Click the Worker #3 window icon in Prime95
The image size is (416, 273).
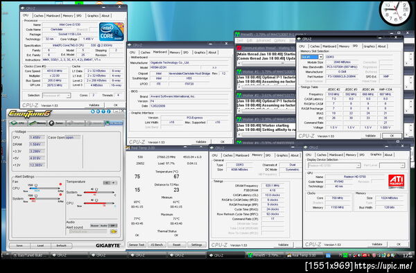coord(239,119)
